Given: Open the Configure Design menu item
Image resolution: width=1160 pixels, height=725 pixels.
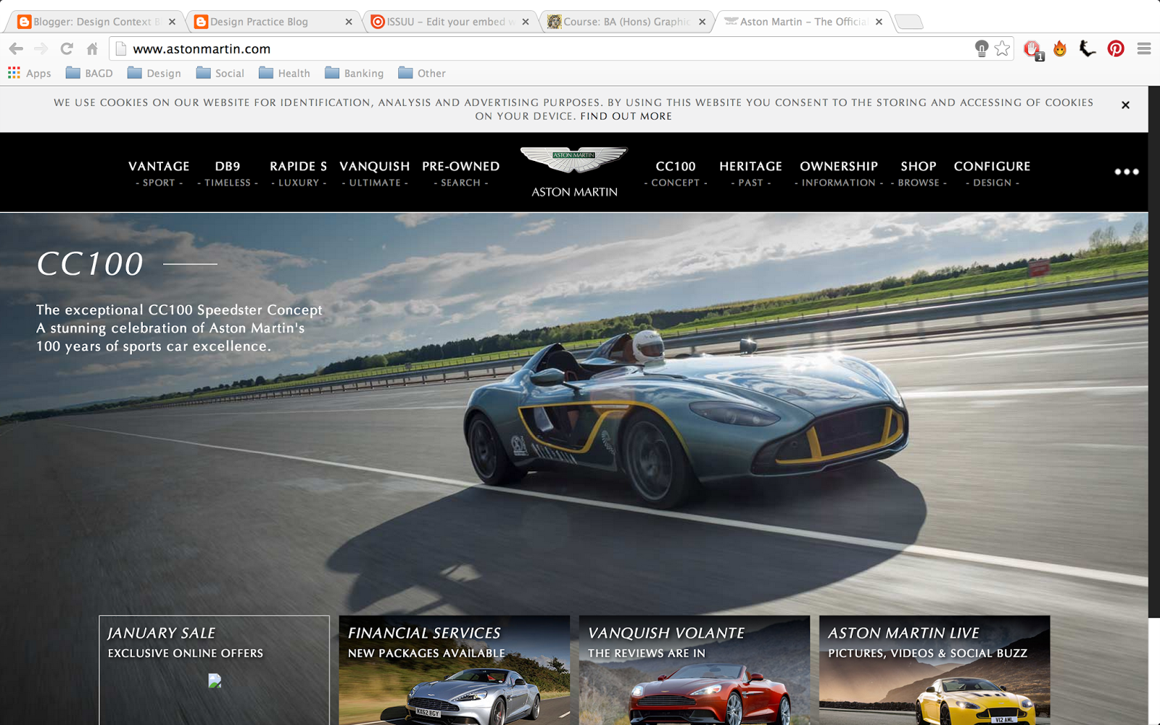Looking at the screenshot, I should [992, 173].
